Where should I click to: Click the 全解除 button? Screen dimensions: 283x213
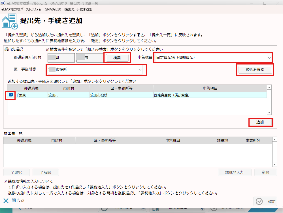pos(46,172)
